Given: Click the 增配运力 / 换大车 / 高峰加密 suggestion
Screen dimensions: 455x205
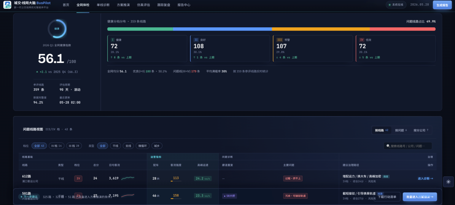Looking at the screenshot, I should pos(361,176).
